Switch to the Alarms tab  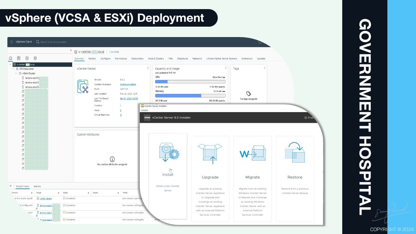pyautogui.click(x=37, y=187)
